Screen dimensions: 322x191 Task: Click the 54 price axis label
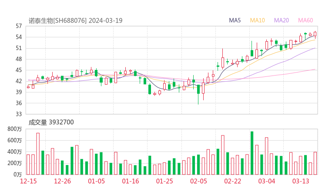point(19,37)
